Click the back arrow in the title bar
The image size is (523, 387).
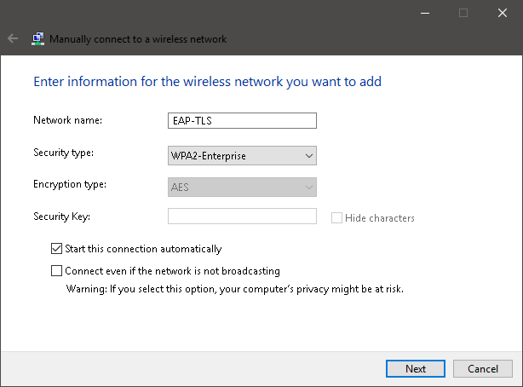coord(13,38)
